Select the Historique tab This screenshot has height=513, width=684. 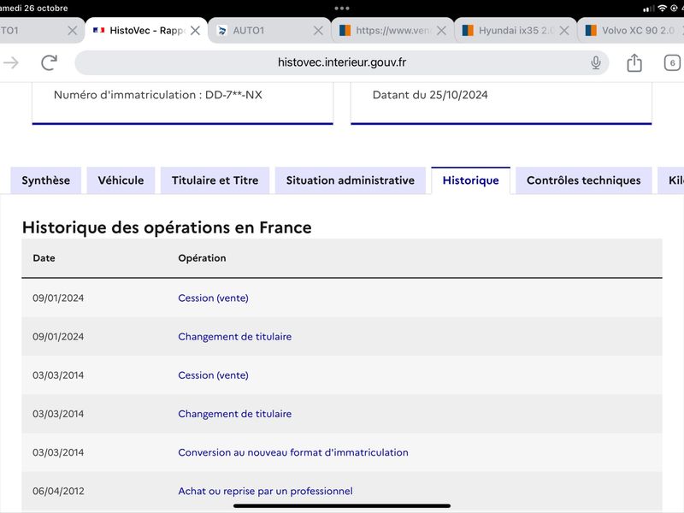pos(471,180)
